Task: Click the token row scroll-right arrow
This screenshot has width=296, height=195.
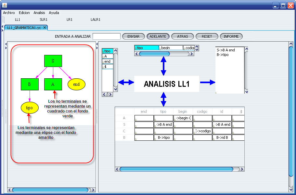Action: (192, 54)
